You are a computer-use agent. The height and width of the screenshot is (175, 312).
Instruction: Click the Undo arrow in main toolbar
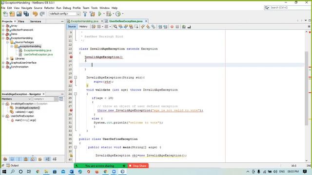click(35, 14)
